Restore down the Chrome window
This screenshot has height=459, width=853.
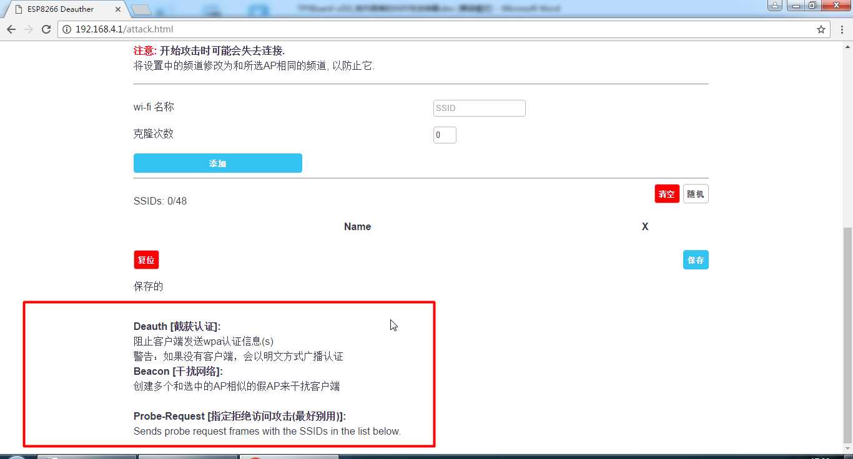point(812,6)
